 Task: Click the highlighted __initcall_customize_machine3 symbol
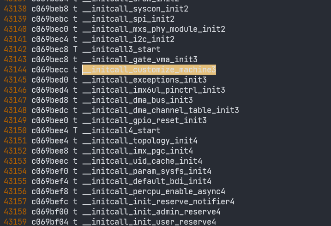[149, 70]
